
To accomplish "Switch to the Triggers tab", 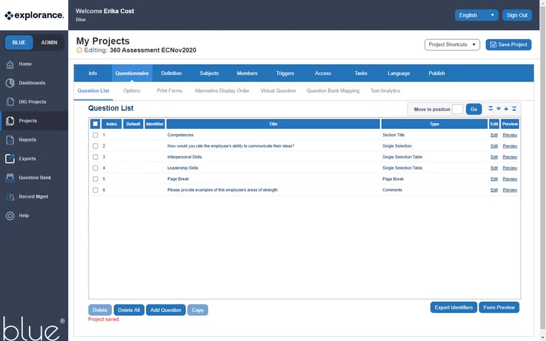I will [285, 73].
